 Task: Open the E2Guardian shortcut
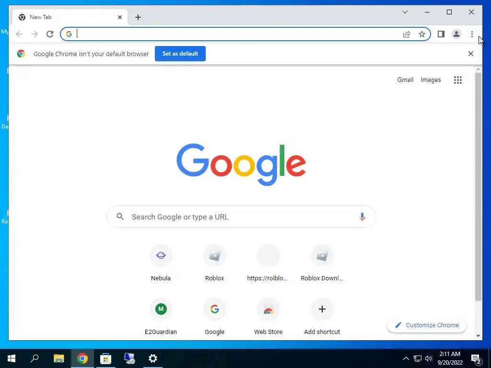161,317
